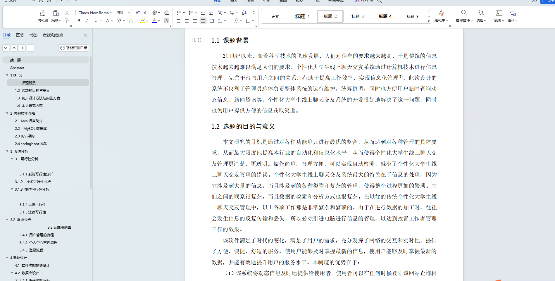Apply superscript formatting
Viewport: 555px width, 281px height.
click(x=119, y=21)
